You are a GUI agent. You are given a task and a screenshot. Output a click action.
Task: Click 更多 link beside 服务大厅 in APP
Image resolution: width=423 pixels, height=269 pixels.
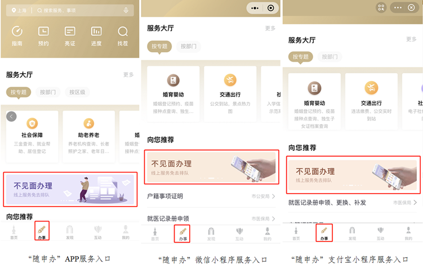coord(128,75)
